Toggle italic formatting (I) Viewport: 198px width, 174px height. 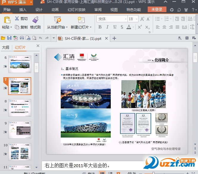point(107,27)
